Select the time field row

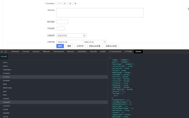[54, 95]
